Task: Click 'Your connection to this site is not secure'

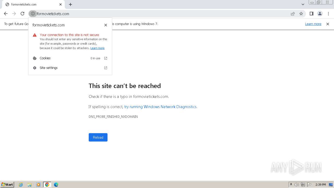Action: 69,35
